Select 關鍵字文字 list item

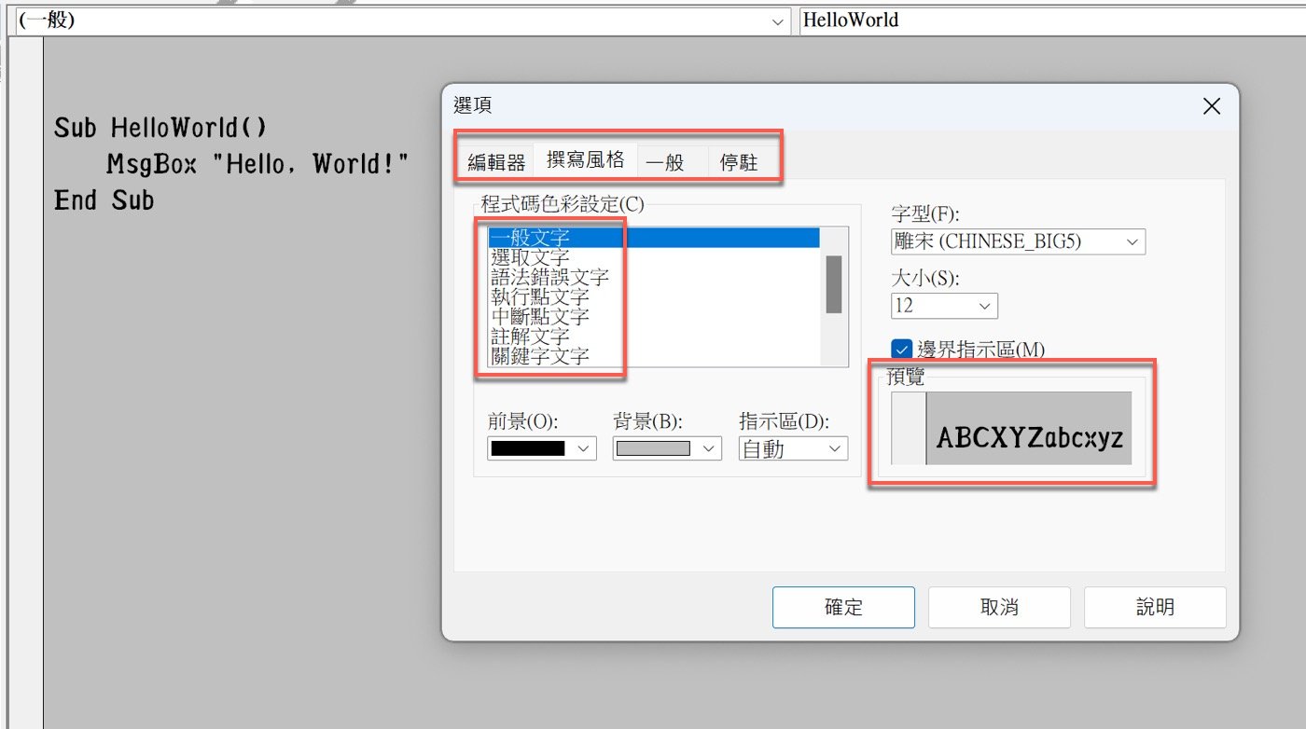coord(653,355)
